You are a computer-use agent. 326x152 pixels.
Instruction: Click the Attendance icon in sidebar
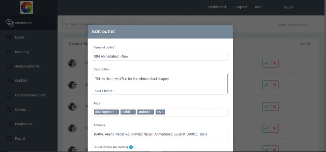point(10,23)
